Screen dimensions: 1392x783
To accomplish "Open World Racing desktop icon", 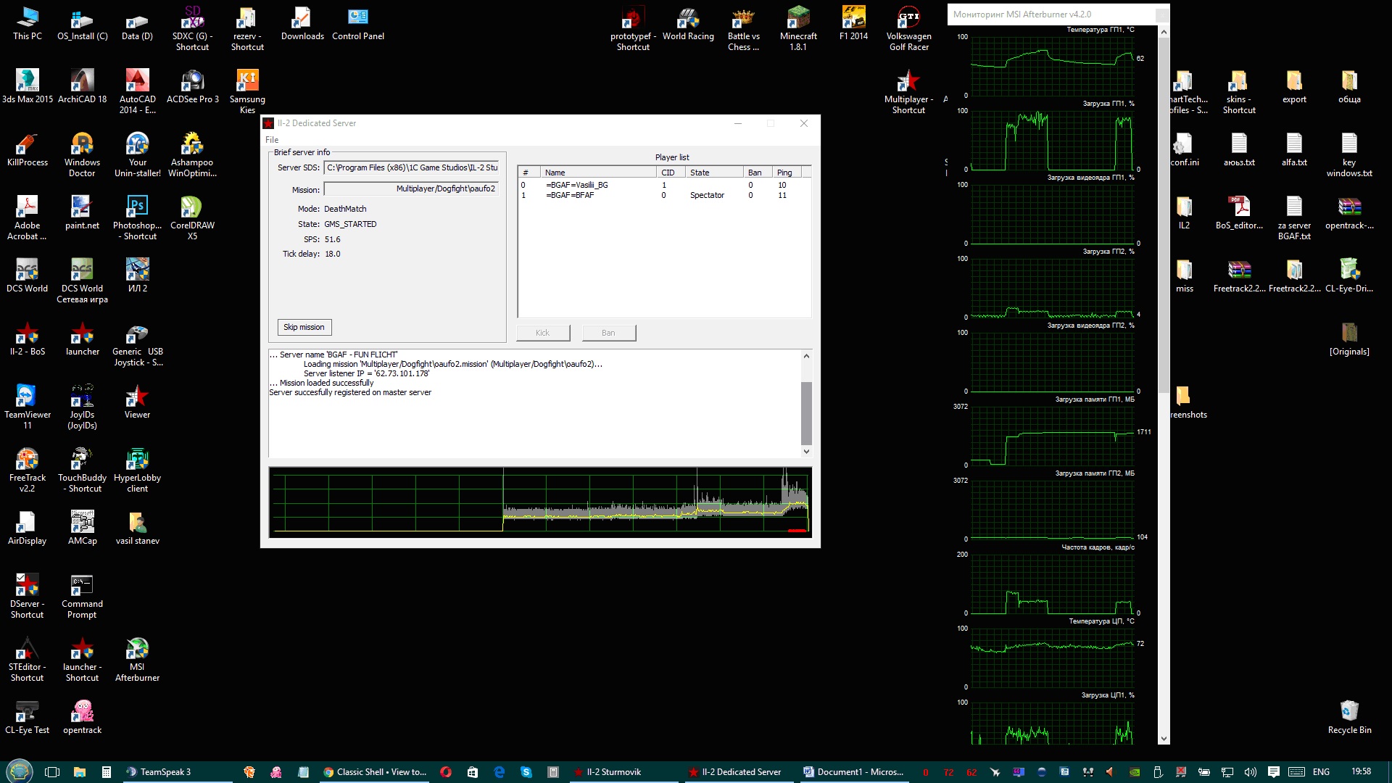I will [x=688, y=23].
